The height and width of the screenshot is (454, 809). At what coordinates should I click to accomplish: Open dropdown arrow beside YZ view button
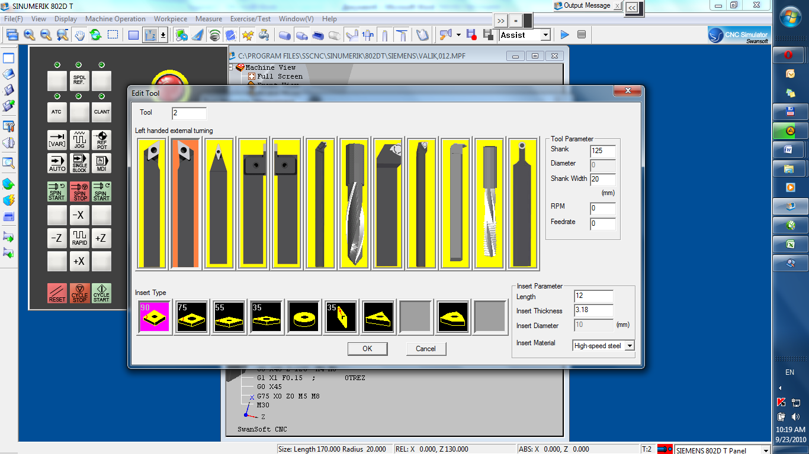click(163, 35)
